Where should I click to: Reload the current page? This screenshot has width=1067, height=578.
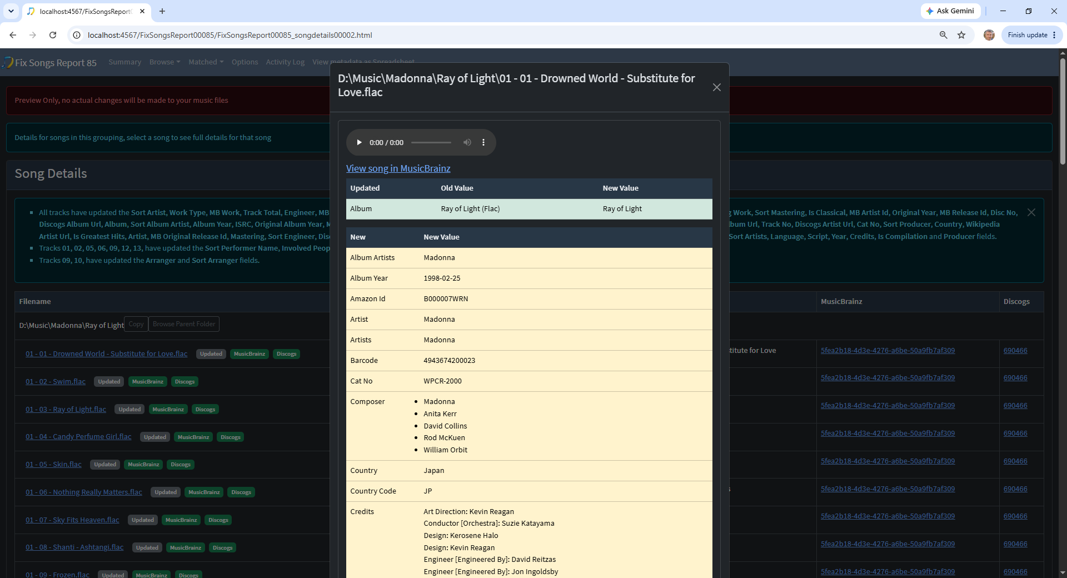[x=53, y=35]
